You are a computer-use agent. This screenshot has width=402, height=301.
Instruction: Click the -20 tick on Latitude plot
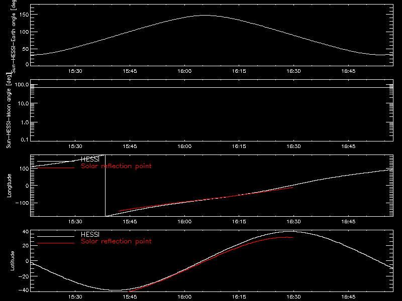coord(24,276)
